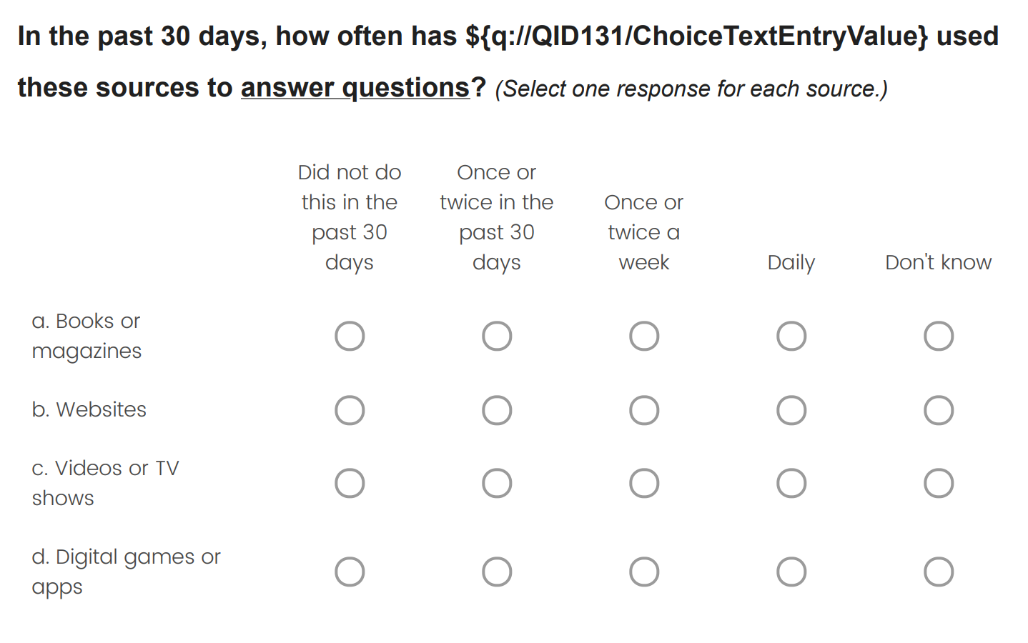Pick Don't know for Websites
Viewport: 1028px width, 643px height.
tap(939, 410)
